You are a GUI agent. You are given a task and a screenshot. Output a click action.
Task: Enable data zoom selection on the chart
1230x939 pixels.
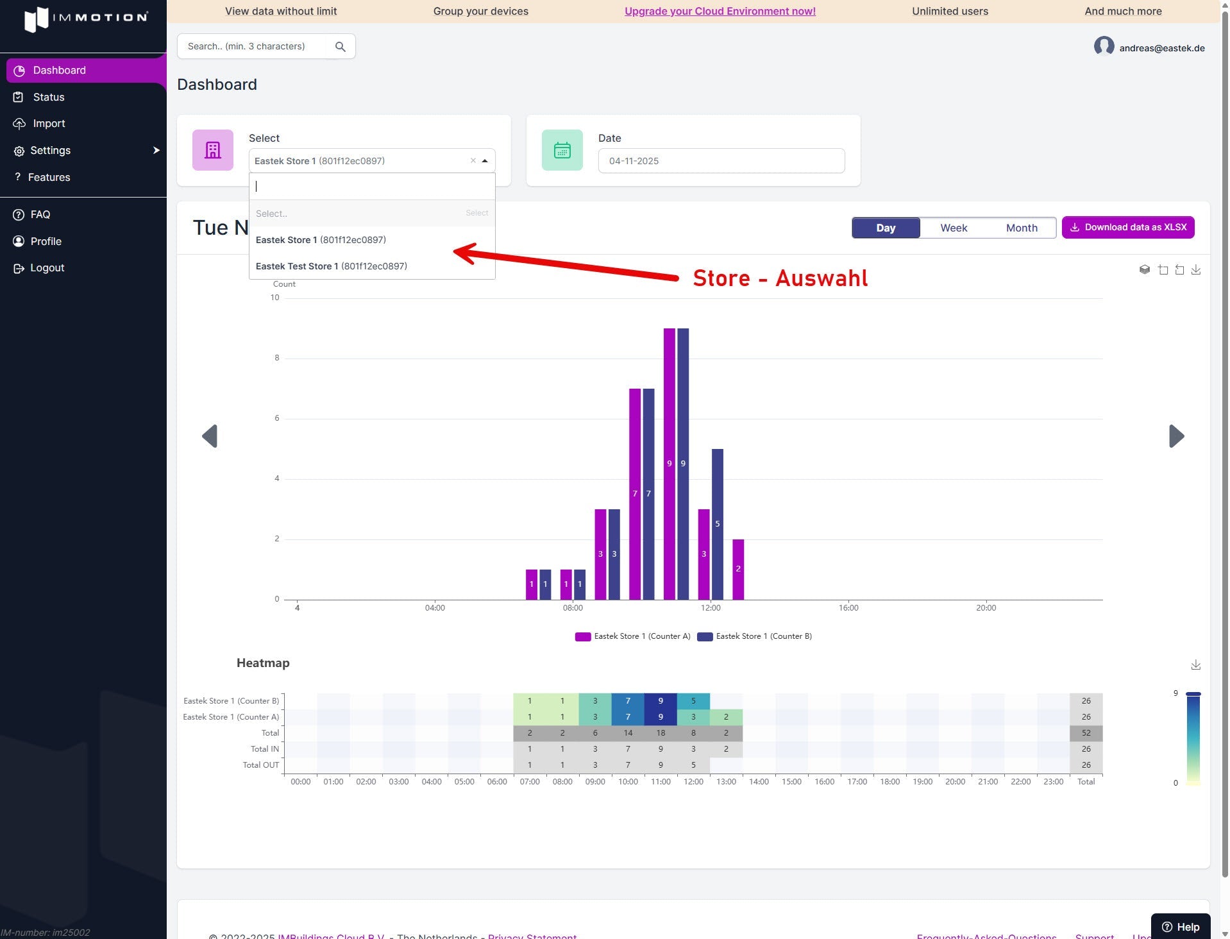pos(1163,269)
